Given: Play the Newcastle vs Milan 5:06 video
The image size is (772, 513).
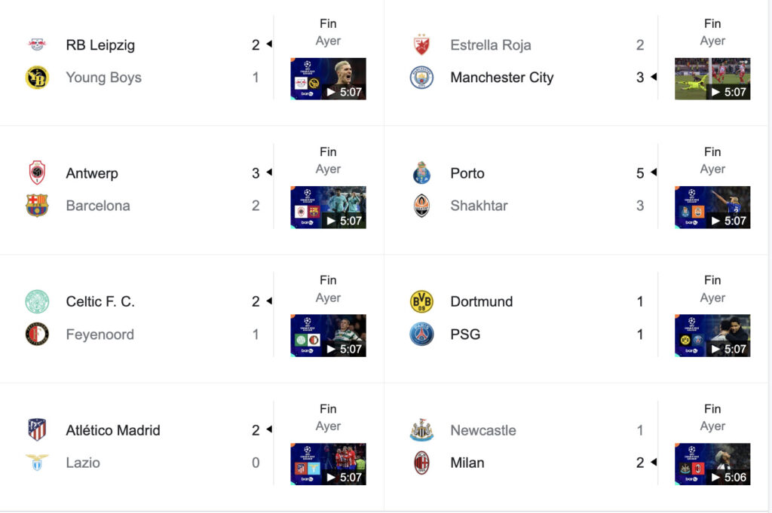Looking at the screenshot, I should coord(712,464).
